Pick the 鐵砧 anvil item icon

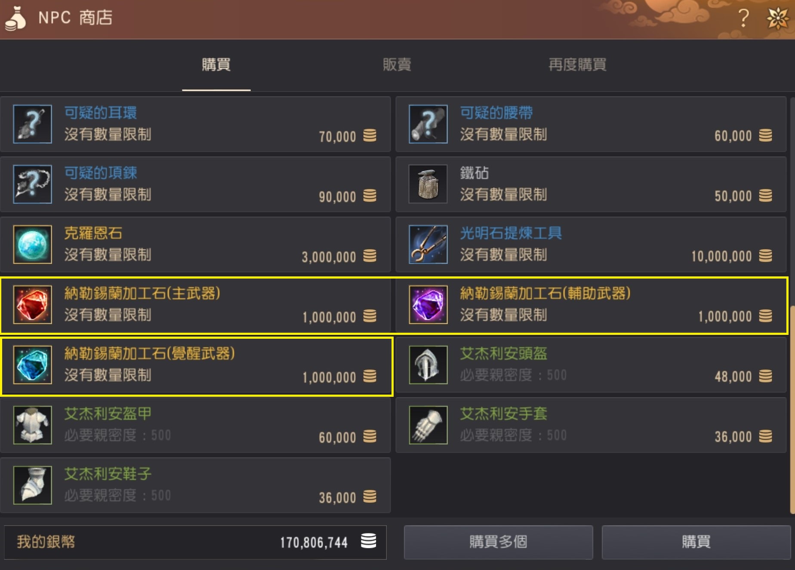coord(428,184)
